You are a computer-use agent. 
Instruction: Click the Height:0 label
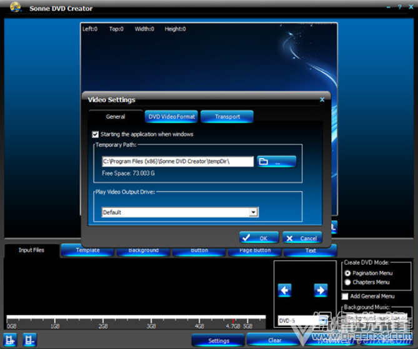coord(175,29)
